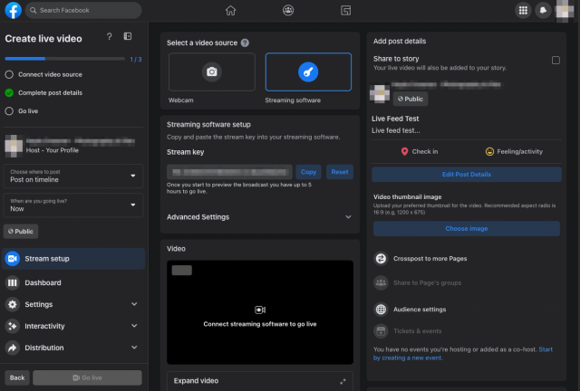Select the Go live step circle
The image size is (580, 391).
point(9,111)
